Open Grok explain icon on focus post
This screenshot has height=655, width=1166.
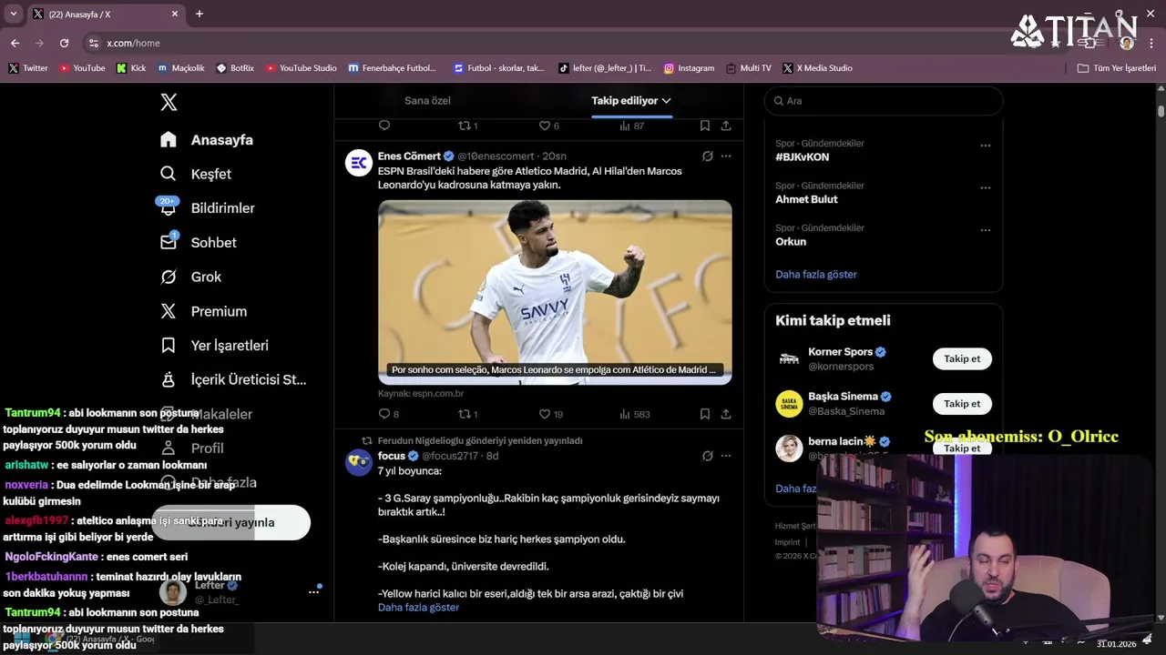(x=707, y=456)
